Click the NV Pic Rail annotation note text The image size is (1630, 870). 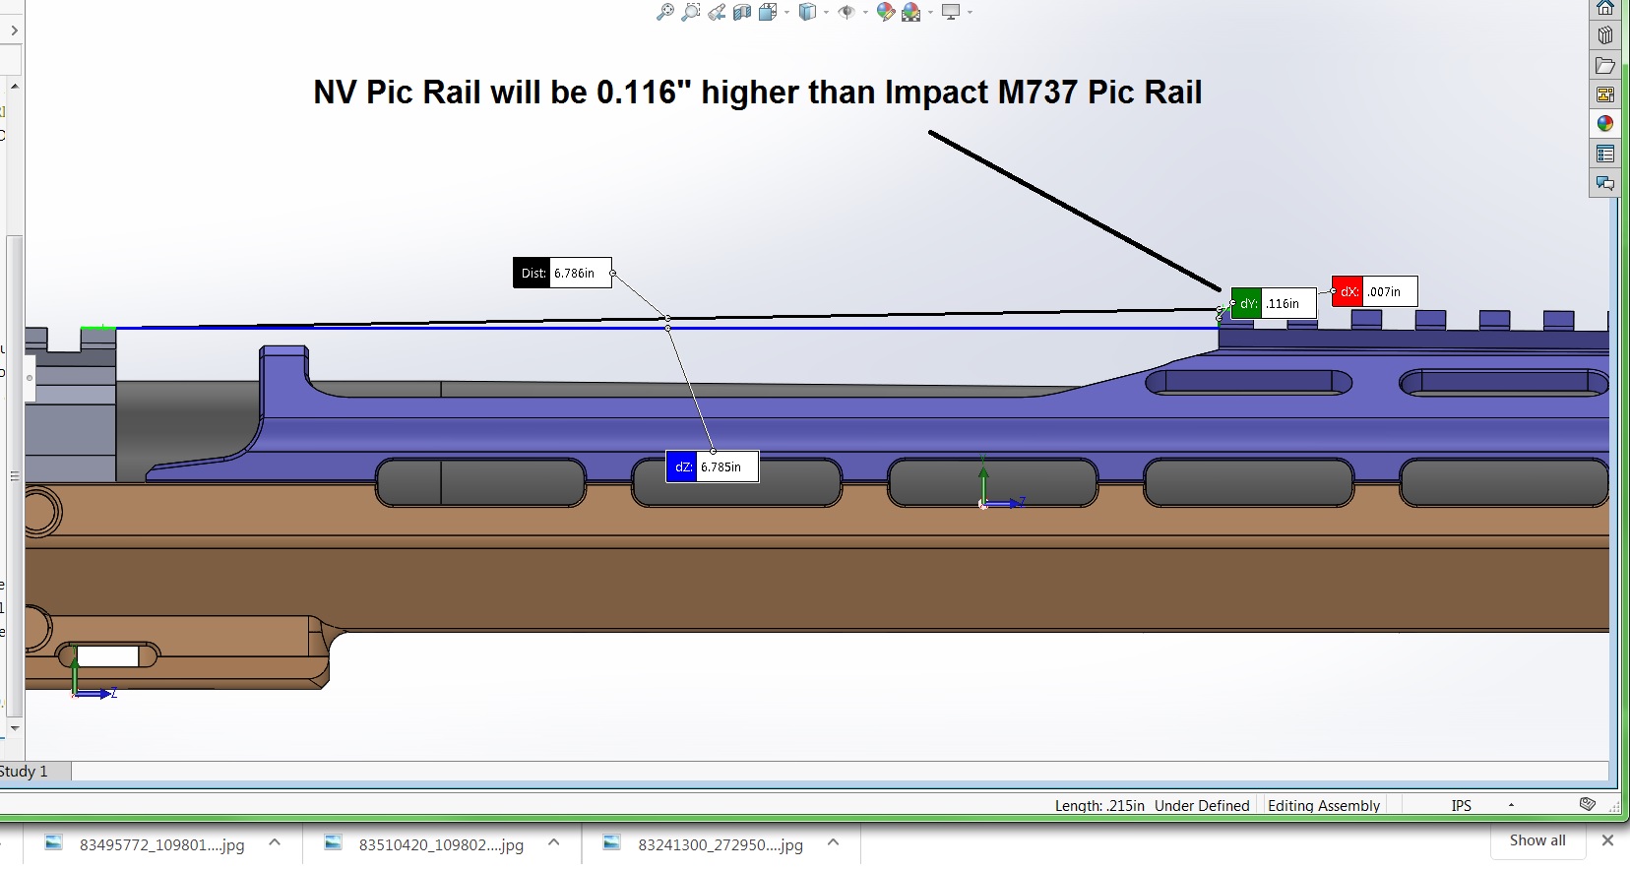758,93
